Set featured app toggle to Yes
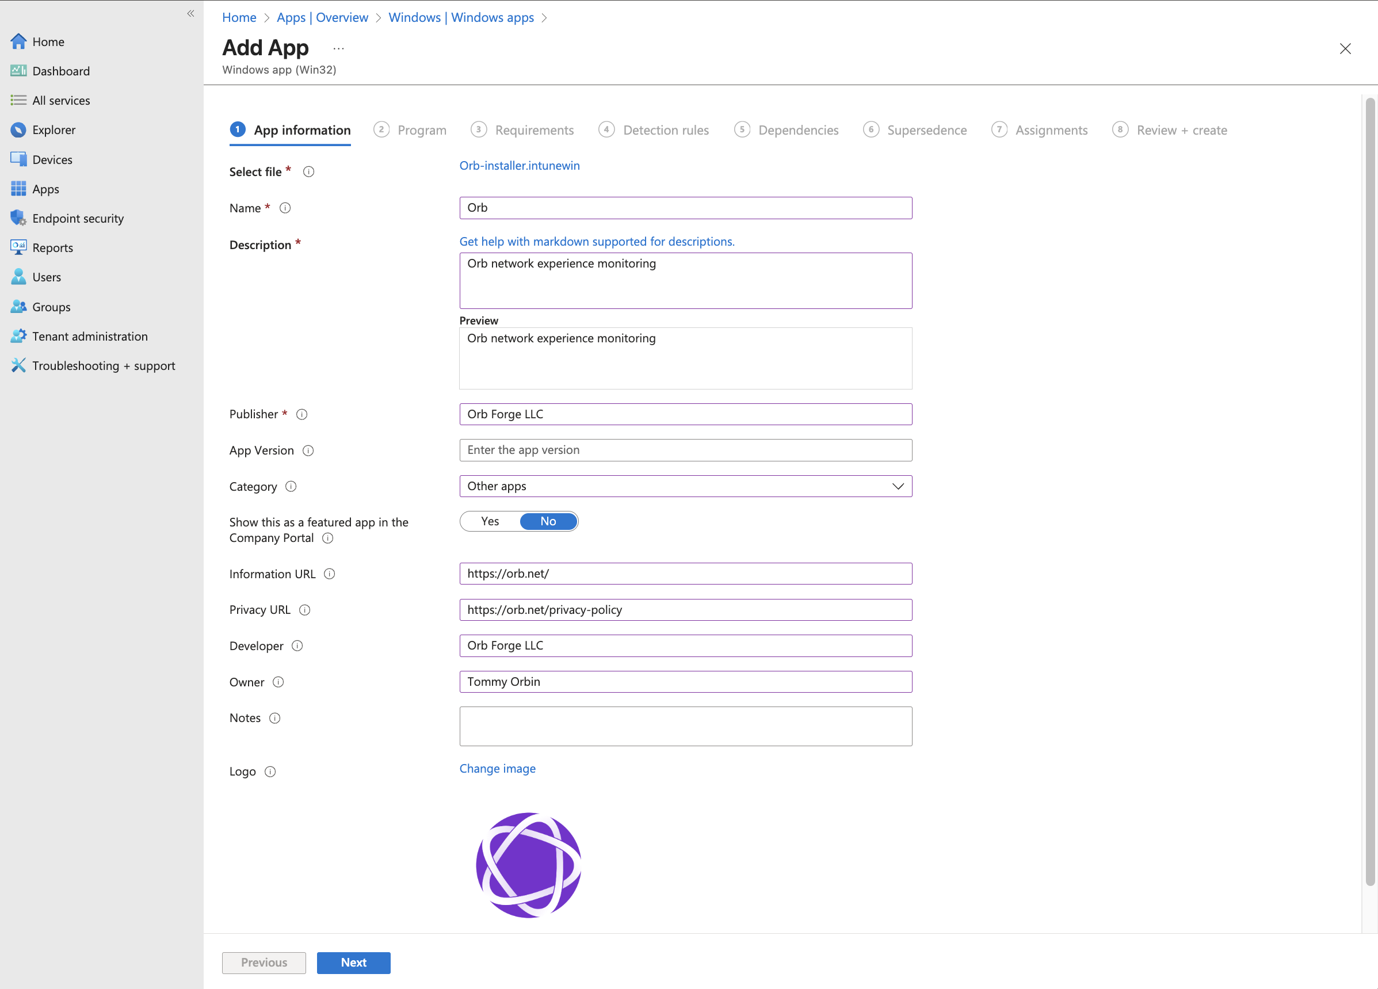The width and height of the screenshot is (1378, 989). pos(490,521)
